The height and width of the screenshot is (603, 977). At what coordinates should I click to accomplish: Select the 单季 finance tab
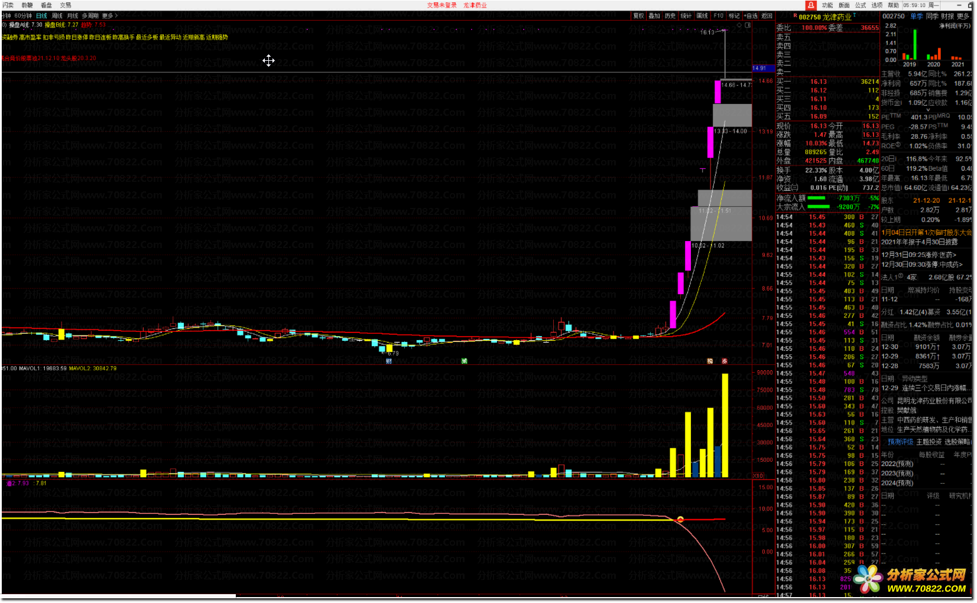916,17
